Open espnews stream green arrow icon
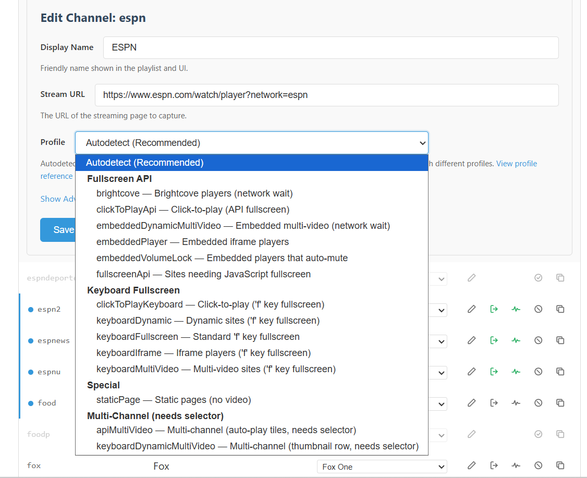 [x=494, y=340]
